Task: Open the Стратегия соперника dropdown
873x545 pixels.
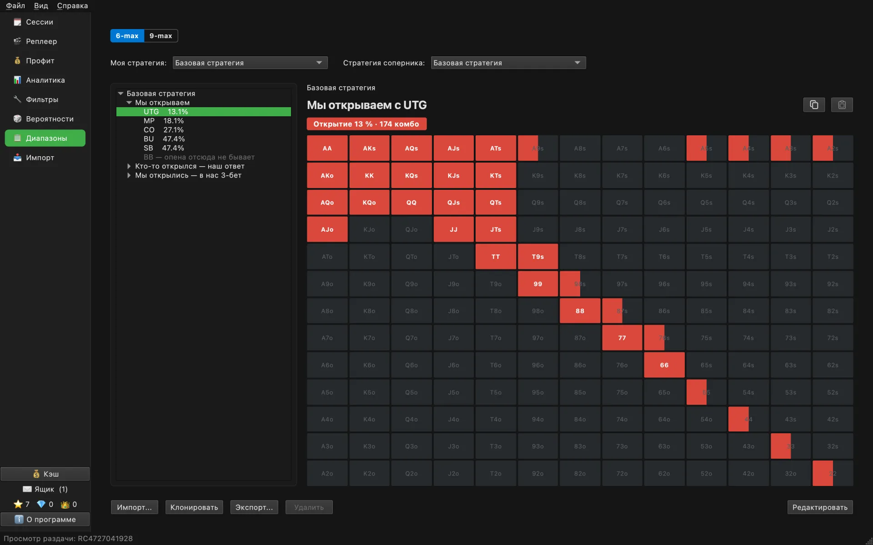Action: 508,63
